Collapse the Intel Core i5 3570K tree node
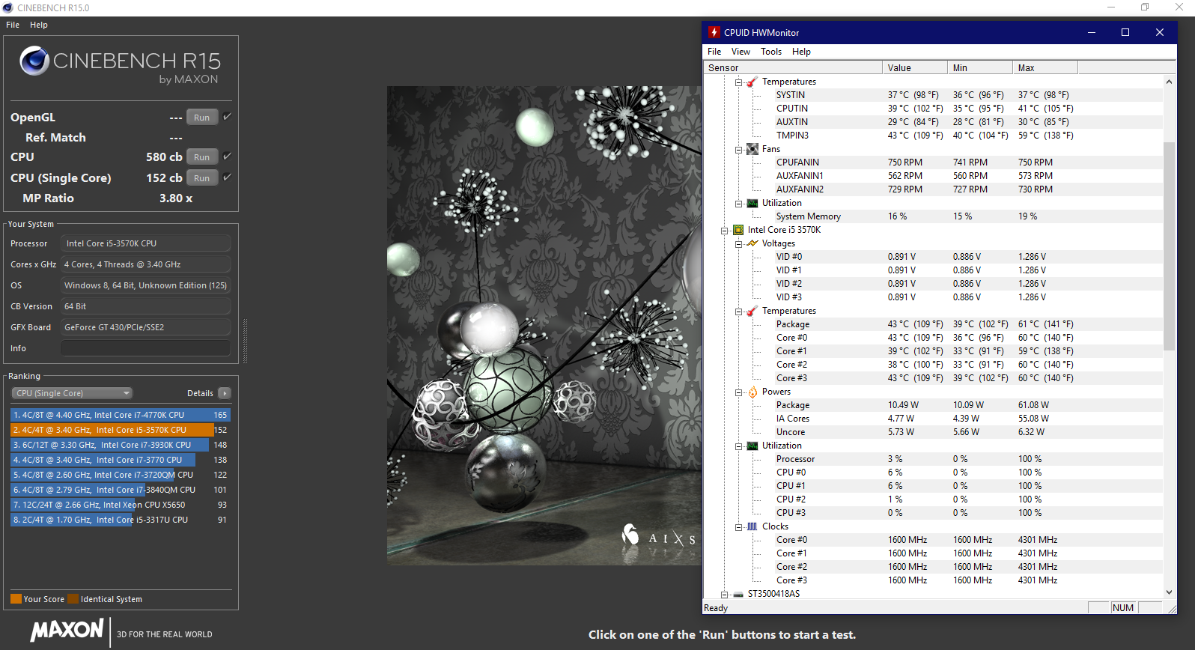1195x650 pixels. tap(725, 231)
